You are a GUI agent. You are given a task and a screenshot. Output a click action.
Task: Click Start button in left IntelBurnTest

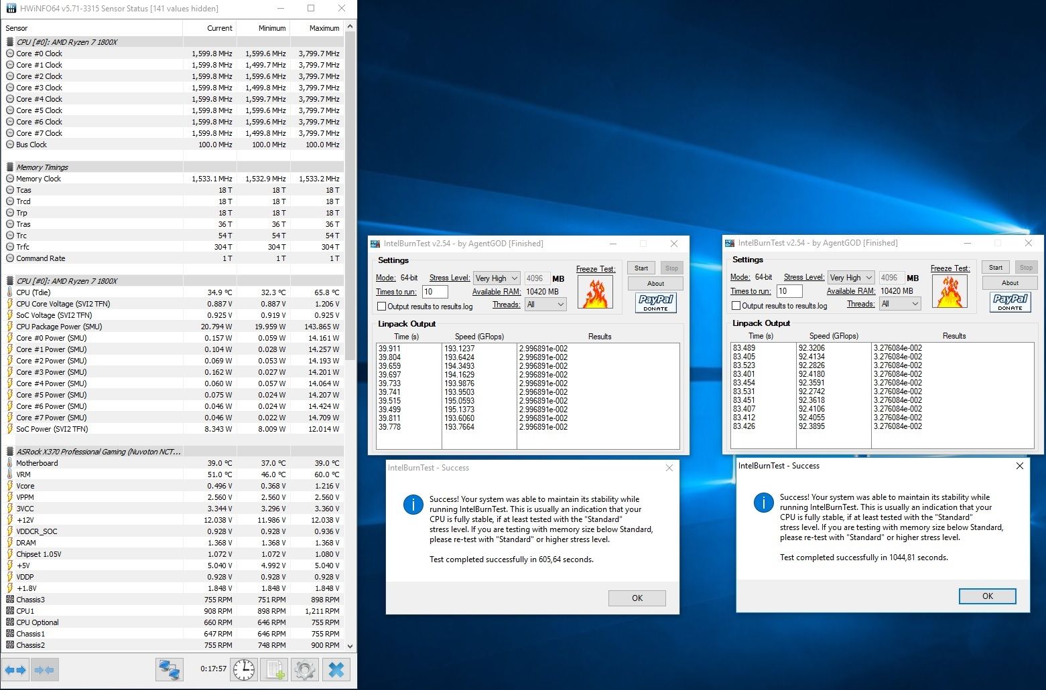(641, 268)
